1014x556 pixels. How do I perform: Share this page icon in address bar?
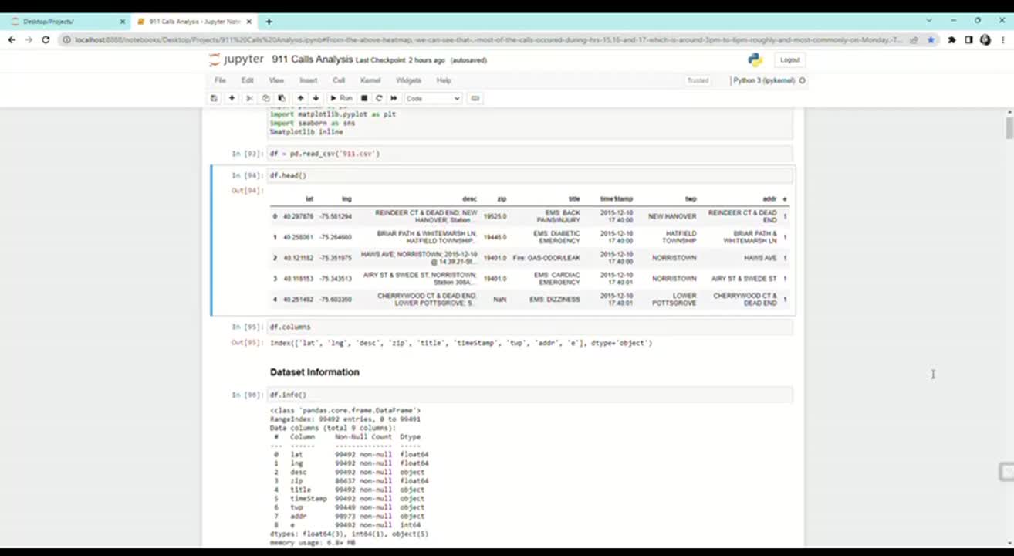pyautogui.click(x=914, y=40)
